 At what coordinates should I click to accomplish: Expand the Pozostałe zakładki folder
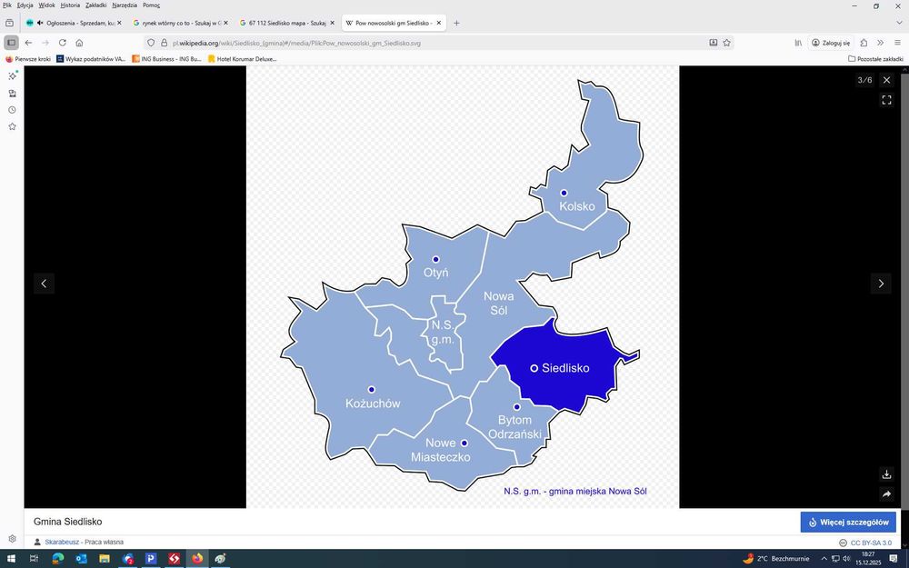(x=875, y=58)
